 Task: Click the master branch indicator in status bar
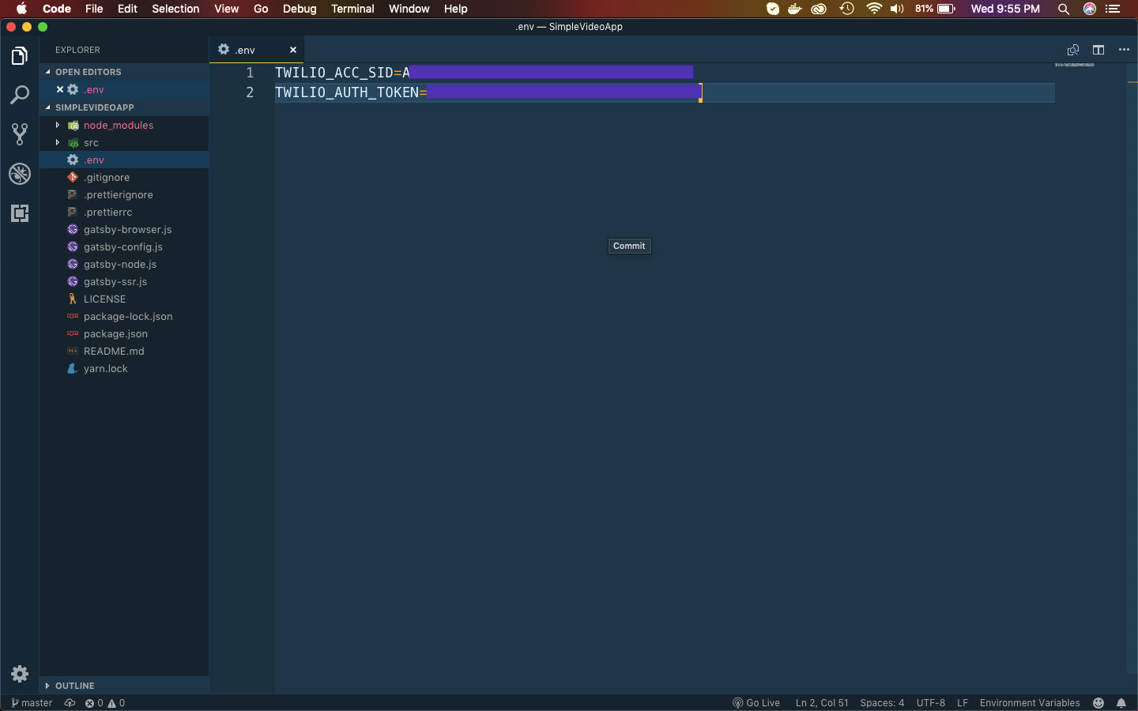click(32, 703)
